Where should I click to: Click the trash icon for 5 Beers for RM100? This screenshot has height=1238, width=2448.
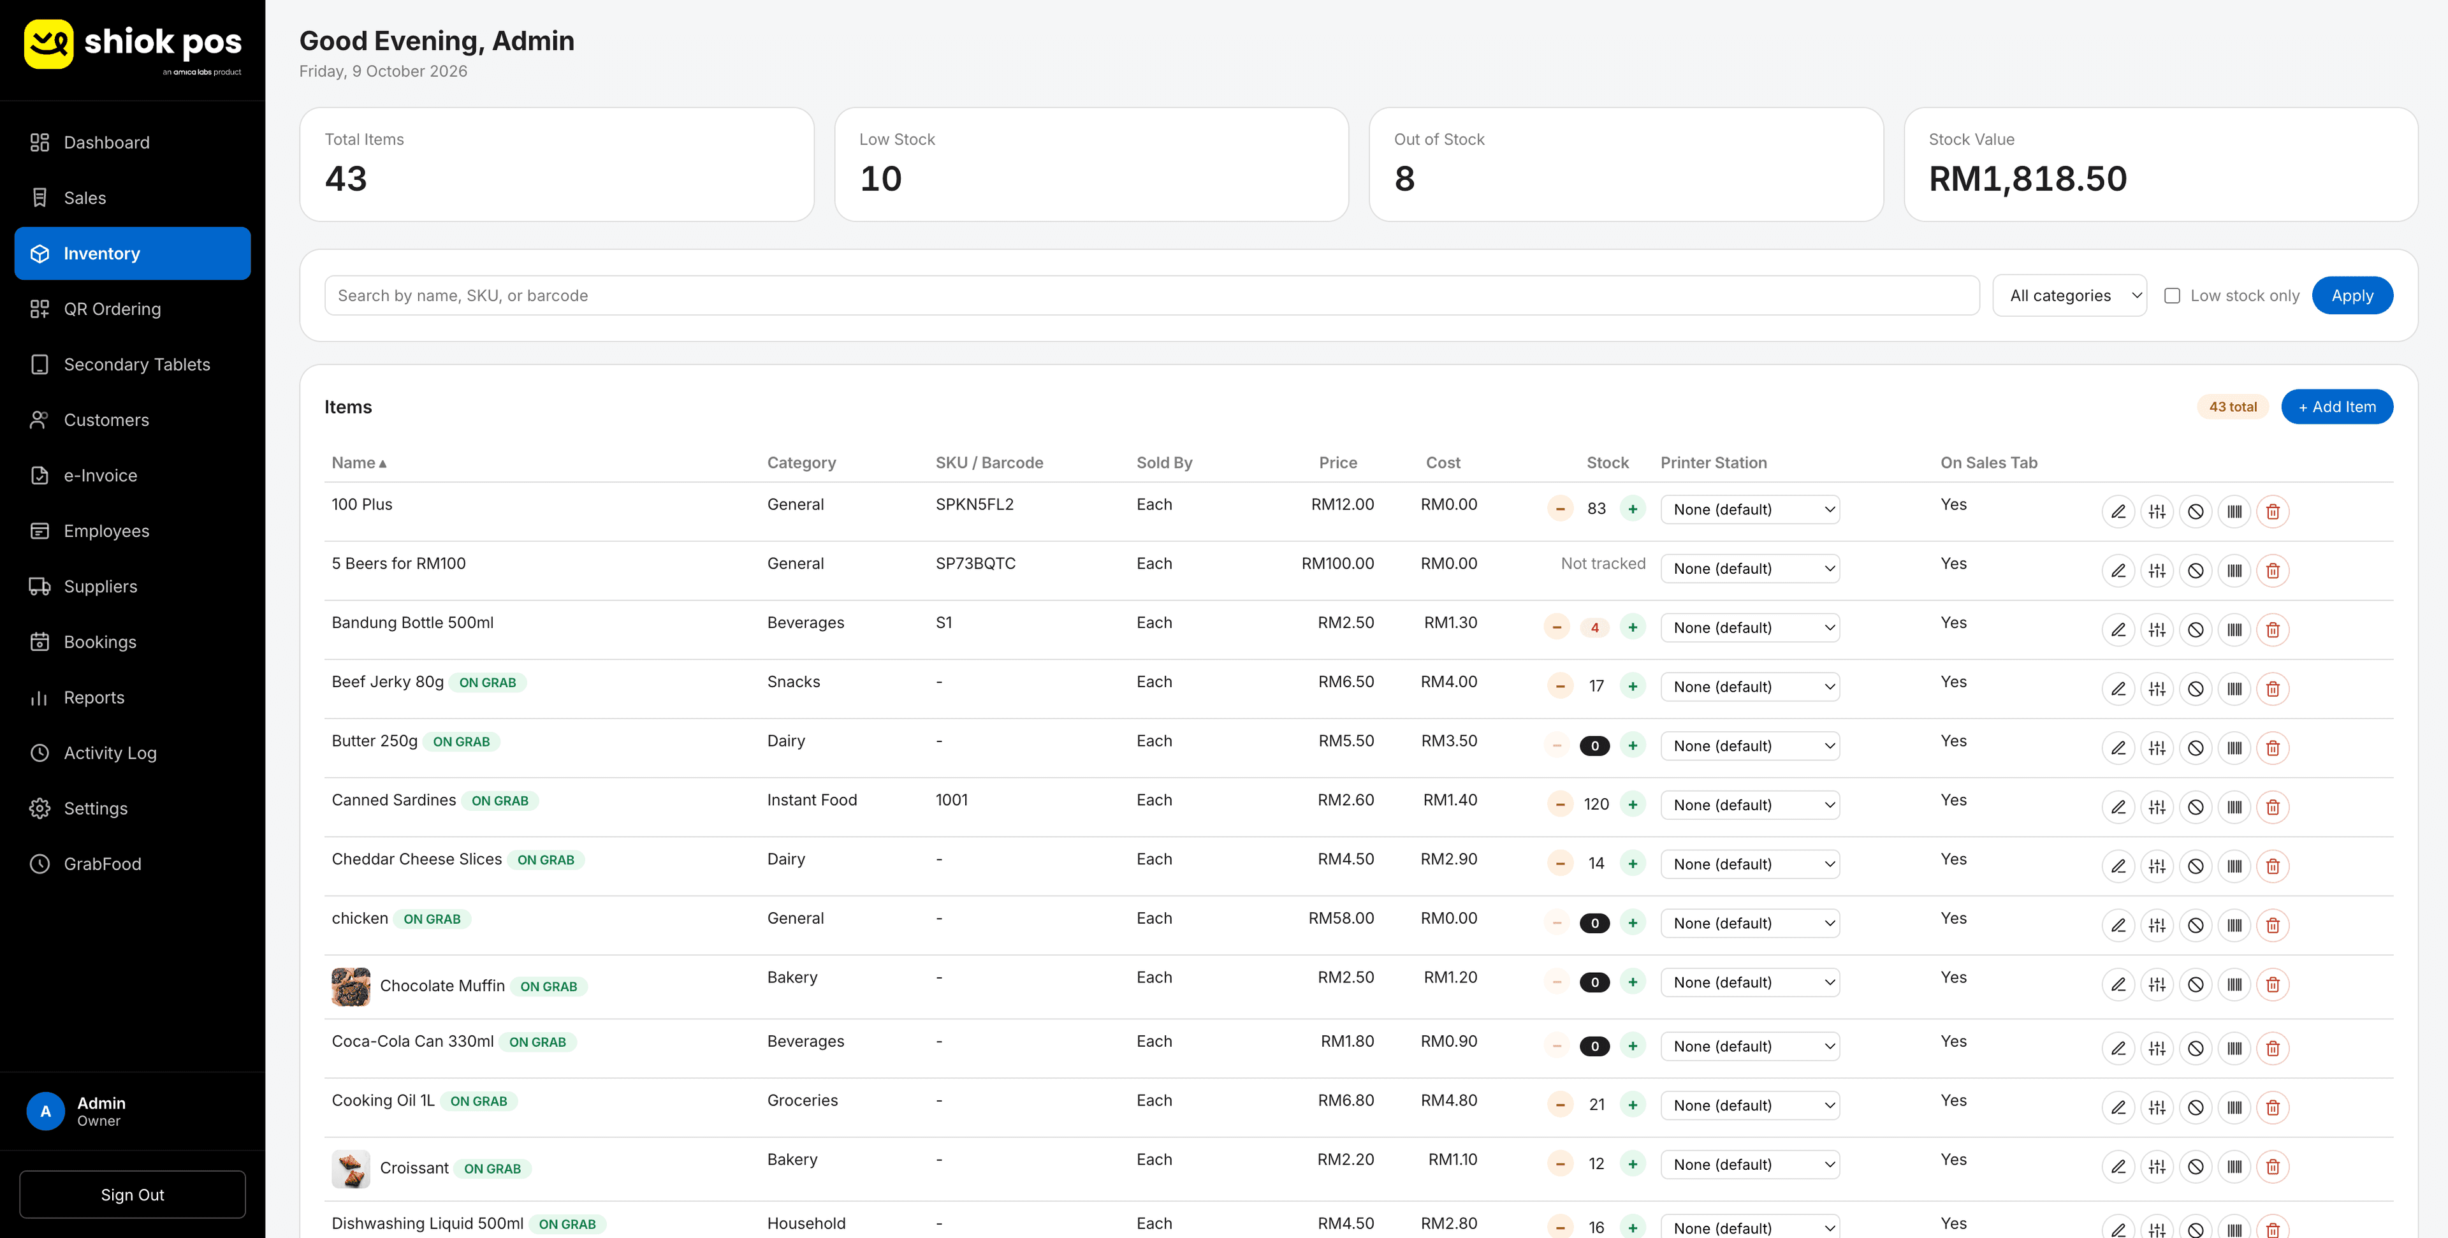[x=2272, y=570]
